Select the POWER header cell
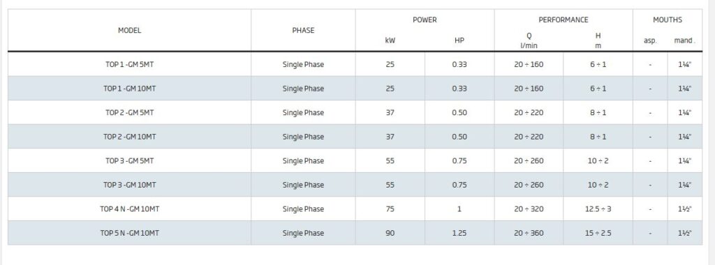Viewport: 715px width, 265px height. tap(425, 20)
